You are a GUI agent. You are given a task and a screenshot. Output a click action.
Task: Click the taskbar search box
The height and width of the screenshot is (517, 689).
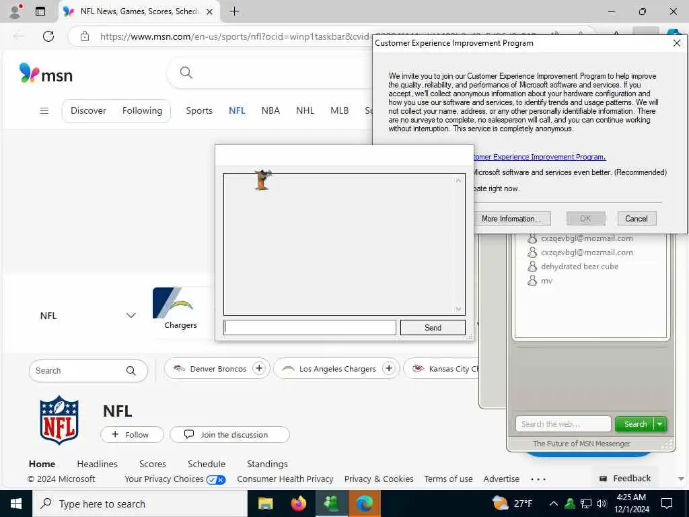(140, 504)
